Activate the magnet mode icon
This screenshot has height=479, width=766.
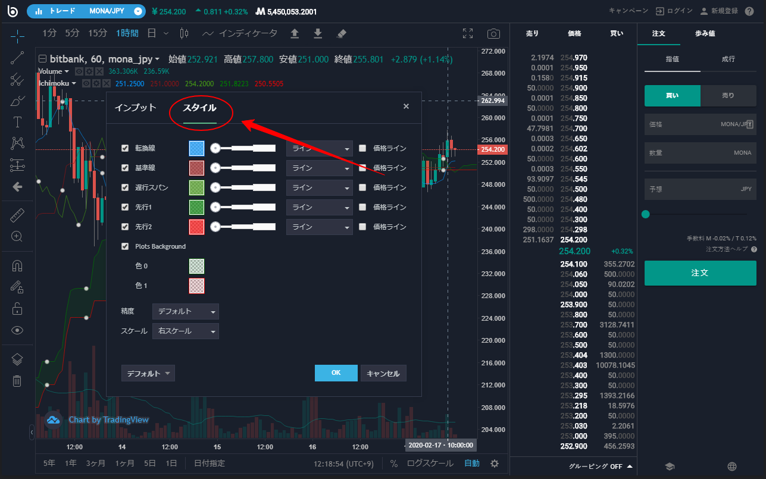coord(17,266)
